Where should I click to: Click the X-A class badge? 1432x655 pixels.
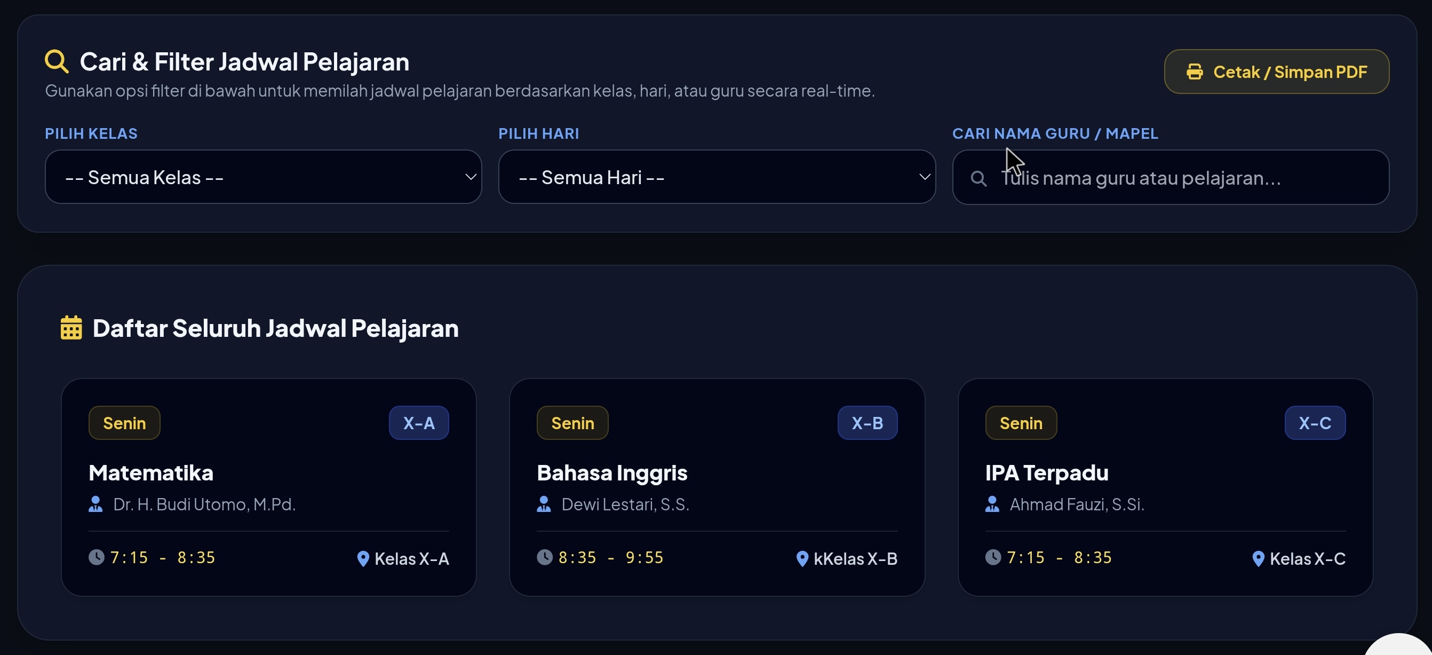(419, 423)
